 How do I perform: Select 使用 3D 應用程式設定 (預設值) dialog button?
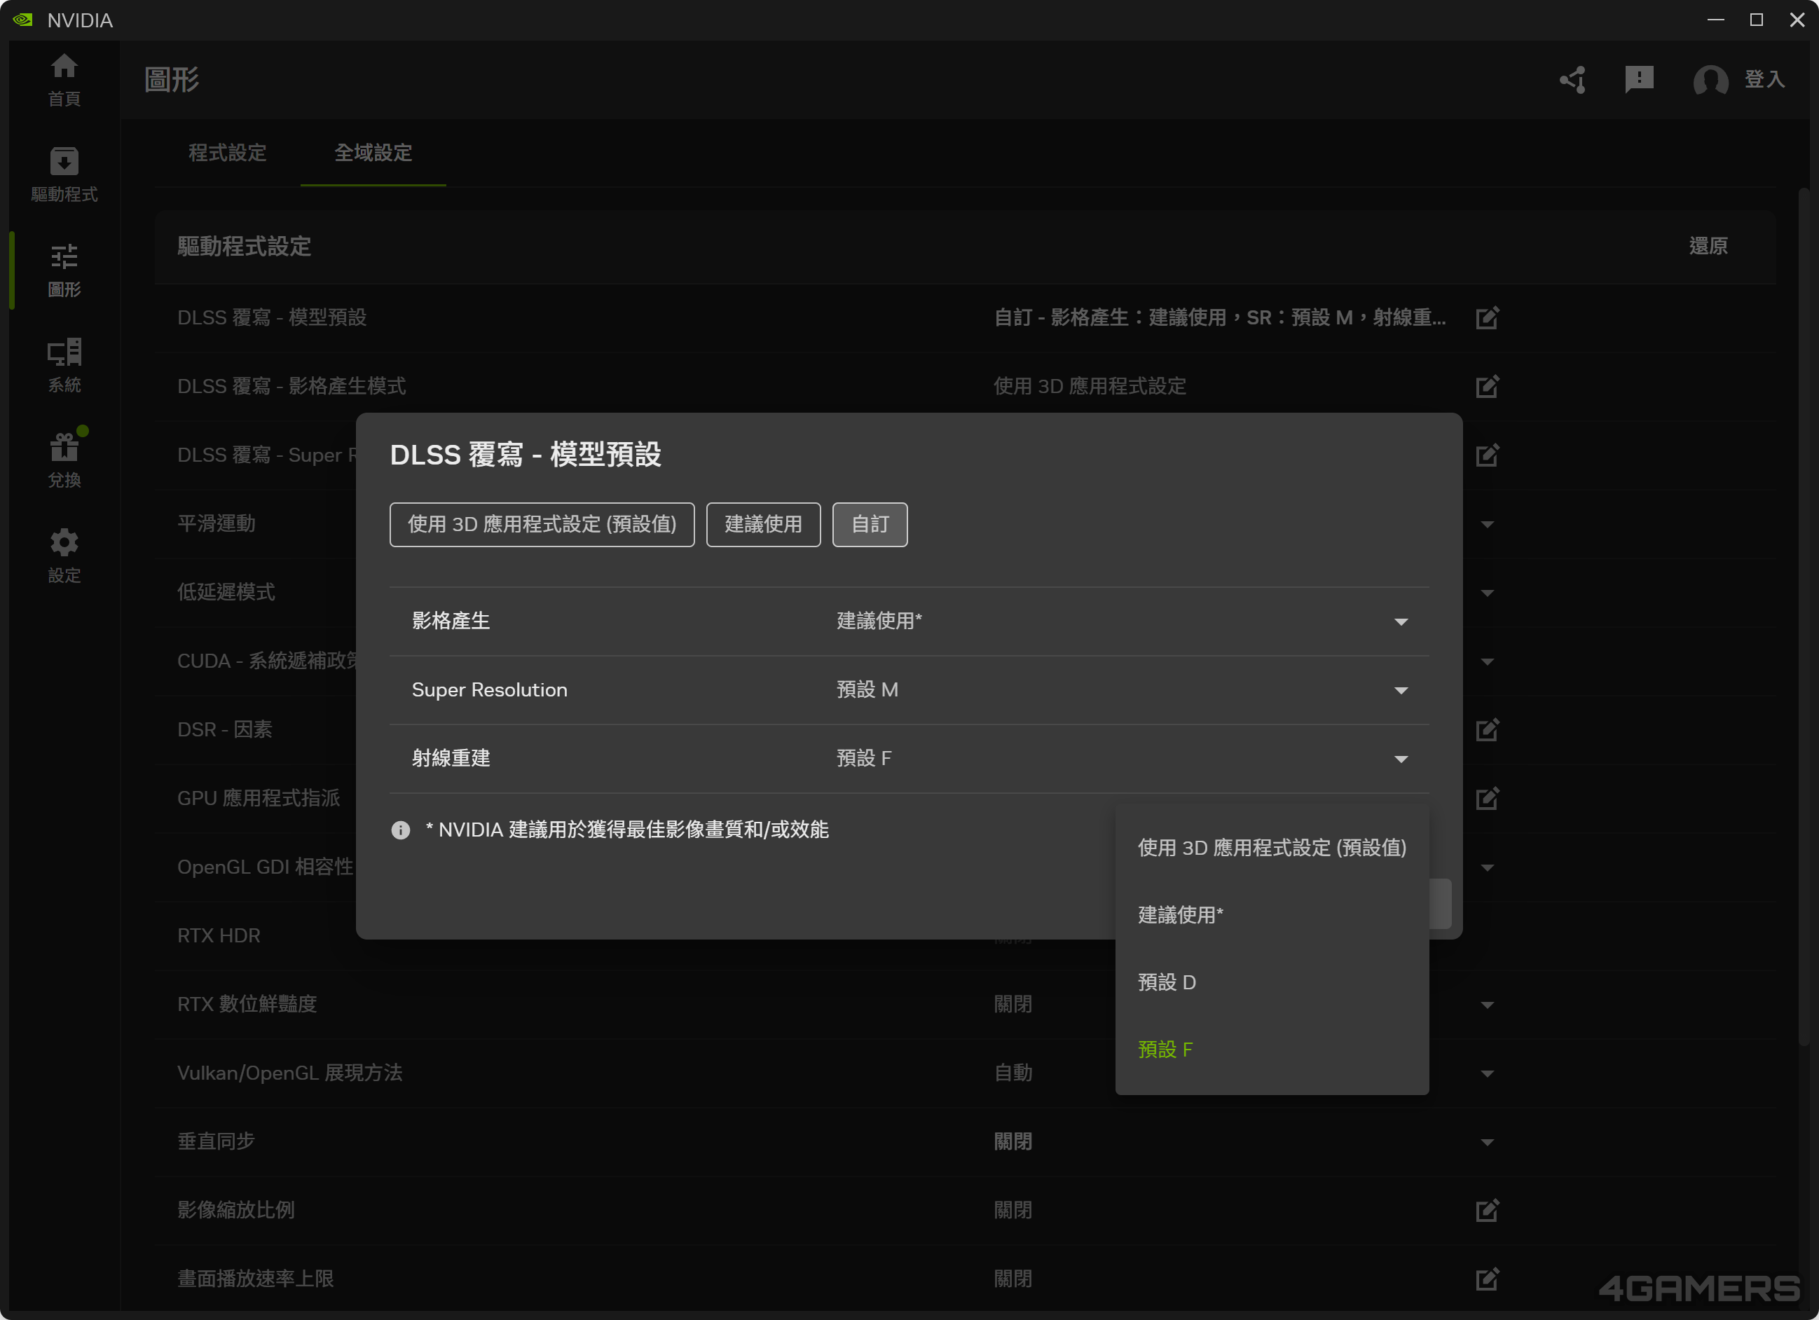[x=542, y=525]
